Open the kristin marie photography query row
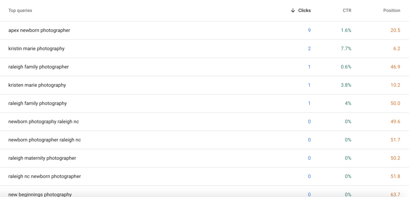The height and width of the screenshot is (197, 409). tap(36, 49)
